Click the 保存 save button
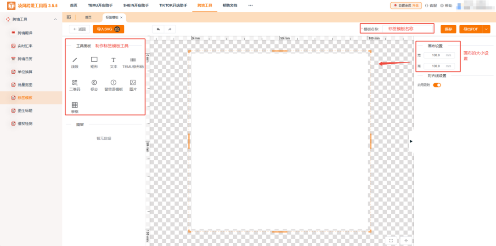 (x=448, y=29)
